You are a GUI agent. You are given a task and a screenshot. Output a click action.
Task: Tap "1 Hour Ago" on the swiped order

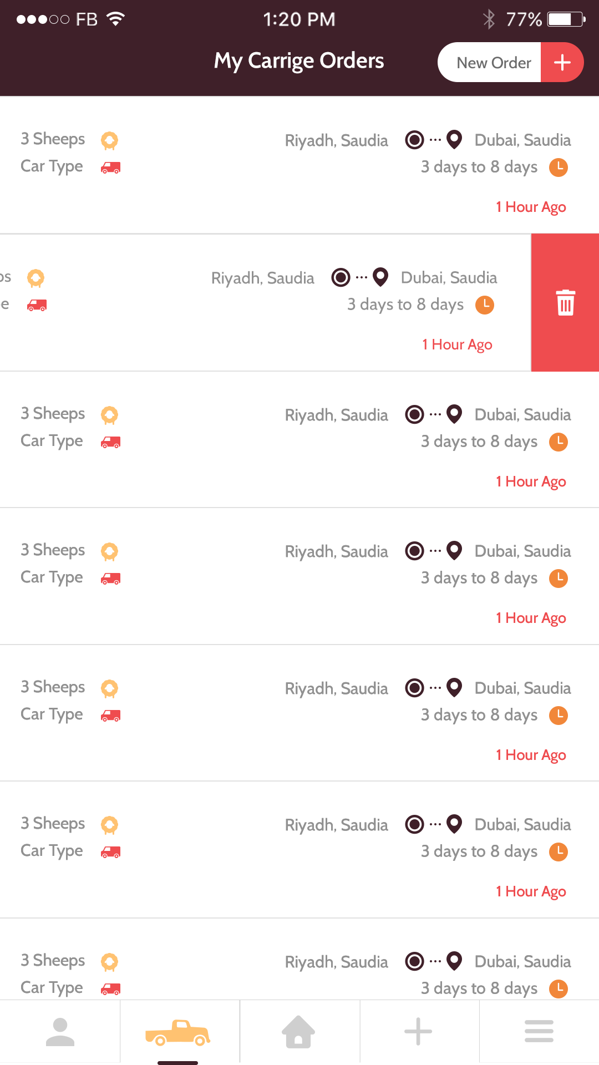click(457, 344)
